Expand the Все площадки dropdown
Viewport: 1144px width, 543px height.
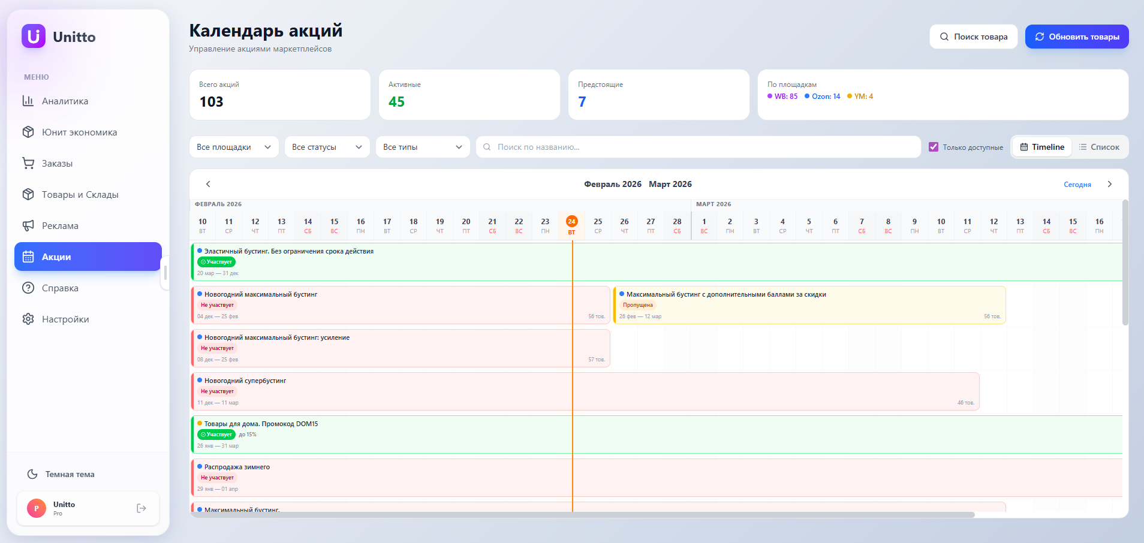pyautogui.click(x=234, y=147)
